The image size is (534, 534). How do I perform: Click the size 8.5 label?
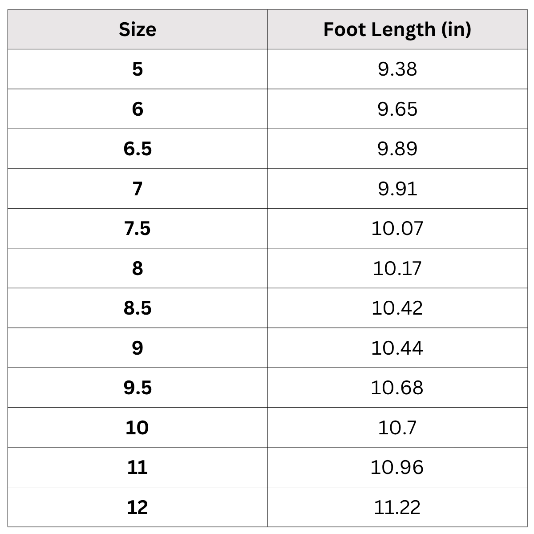[x=138, y=308]
